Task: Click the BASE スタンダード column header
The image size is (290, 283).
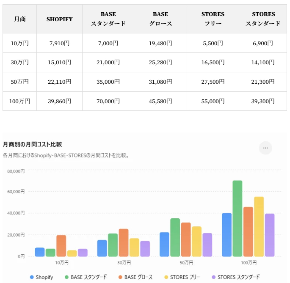Action: pyautogui.click(x=108, y=19)
